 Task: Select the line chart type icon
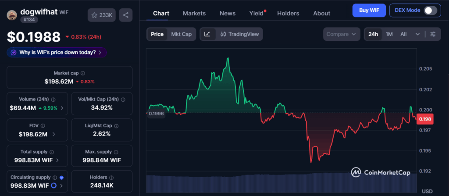[208, 34]
